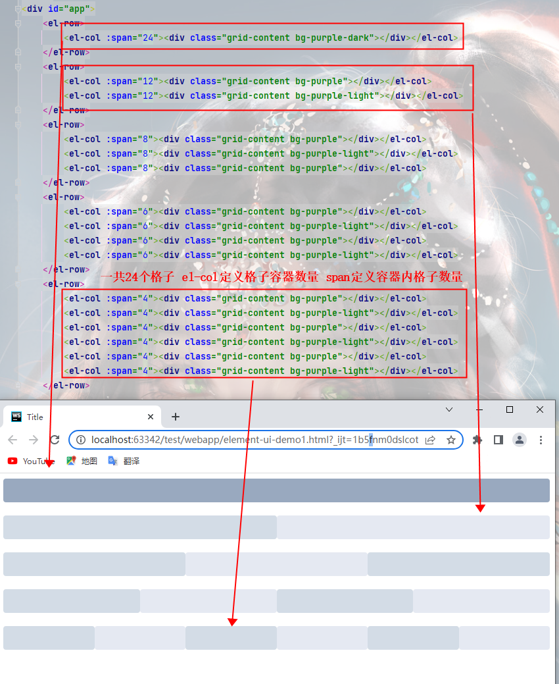559x684 pixels.
Task: Maximize the browser window
Action: pos(509,409)
